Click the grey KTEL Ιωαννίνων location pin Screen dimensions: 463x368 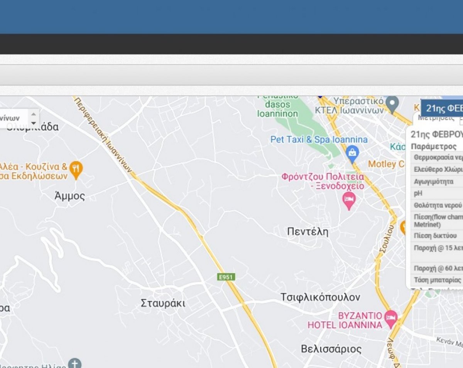(x=392, y=104)
